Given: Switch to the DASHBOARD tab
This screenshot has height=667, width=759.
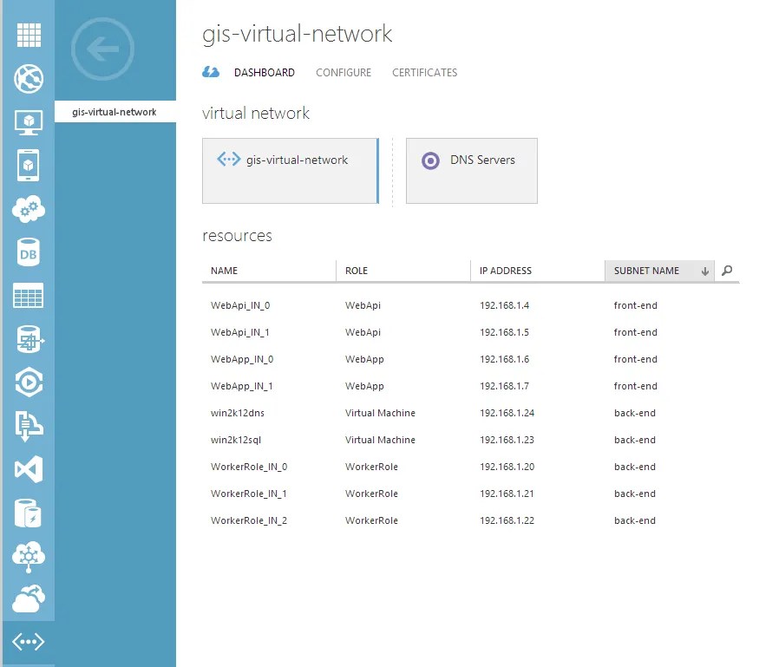Looking at the screenshot, I should tap(265, 73).
